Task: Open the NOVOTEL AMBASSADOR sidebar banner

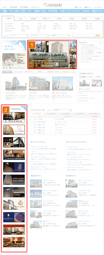Action: click(14, 155)
